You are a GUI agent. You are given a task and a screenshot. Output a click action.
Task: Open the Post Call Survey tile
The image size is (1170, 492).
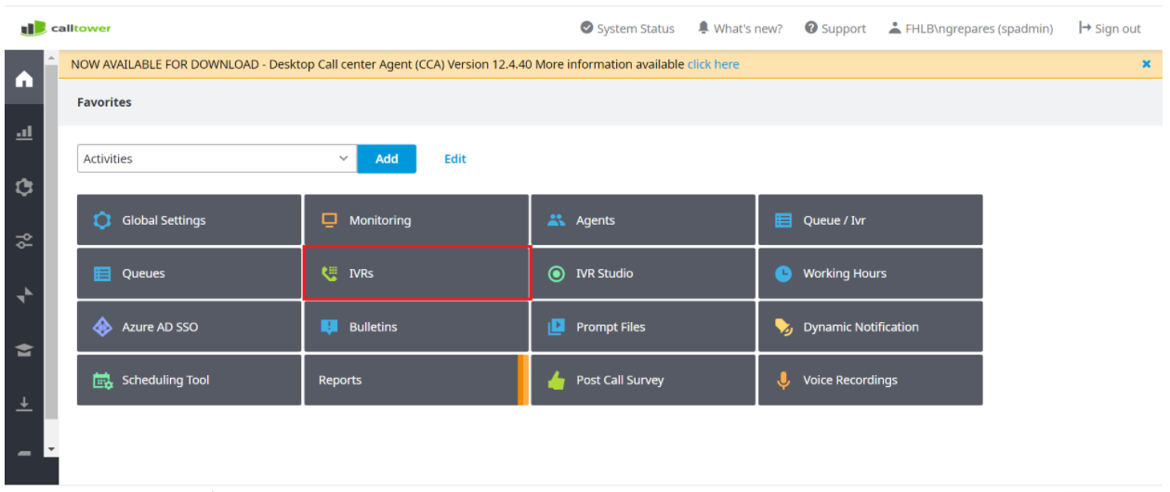[x=643, y=380]
